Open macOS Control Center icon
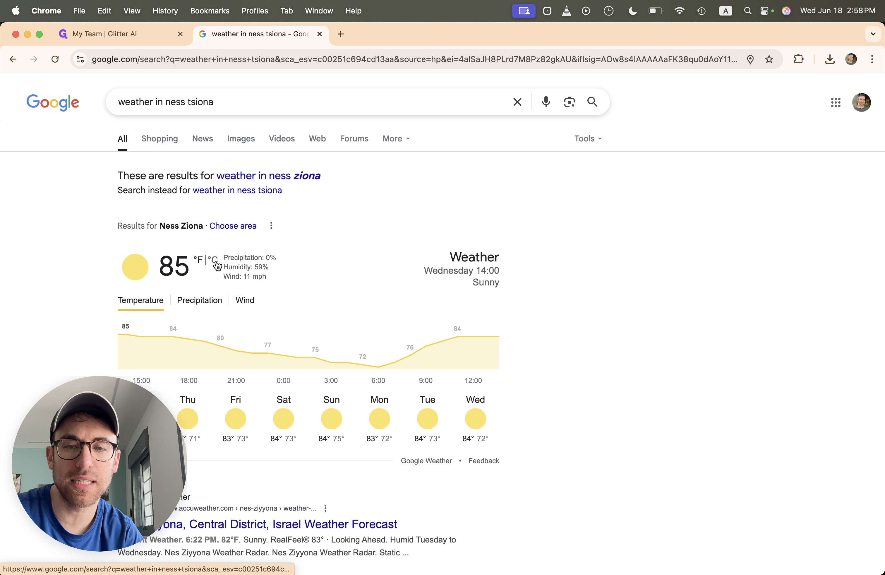 [764, 11]
